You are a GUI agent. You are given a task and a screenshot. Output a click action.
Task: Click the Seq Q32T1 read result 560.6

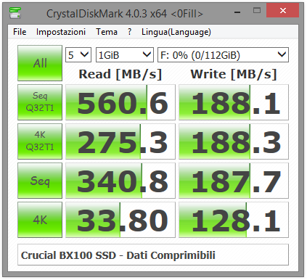coord(120,102)
